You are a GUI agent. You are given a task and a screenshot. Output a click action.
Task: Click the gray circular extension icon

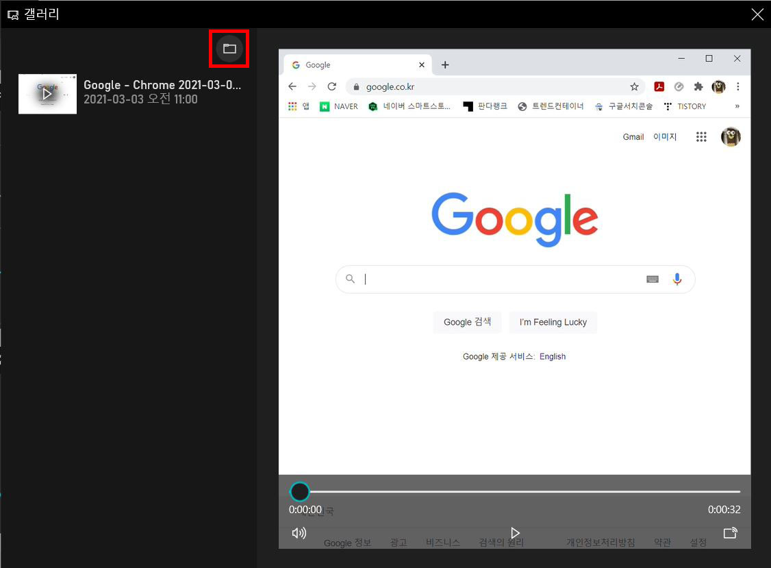tap(679, 86)
